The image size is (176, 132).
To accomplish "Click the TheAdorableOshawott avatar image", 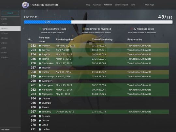I will click(x=25, y=5).
